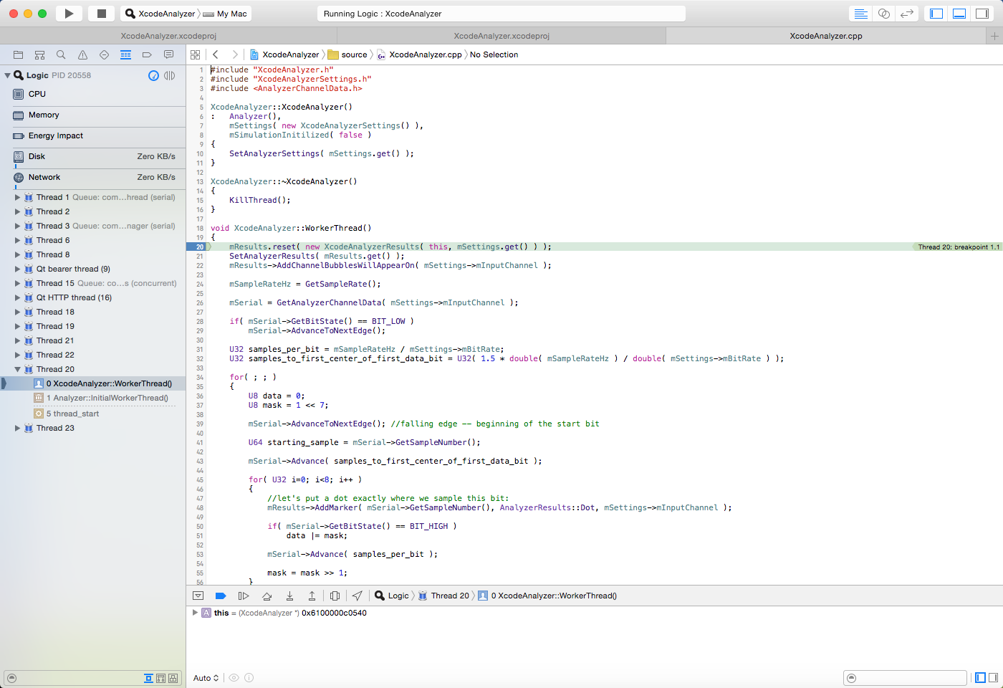Click the Simulate Location arrow icon

(x=357, y=596)
